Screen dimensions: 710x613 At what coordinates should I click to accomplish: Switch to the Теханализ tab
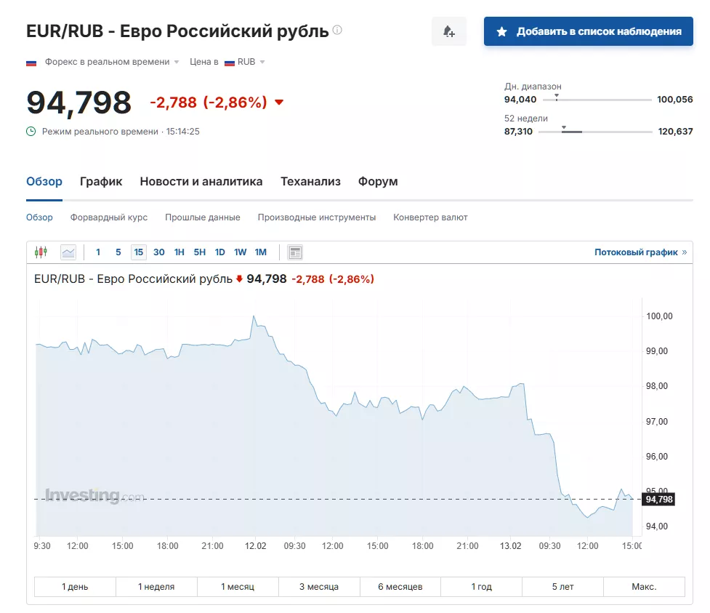[310, 181]
